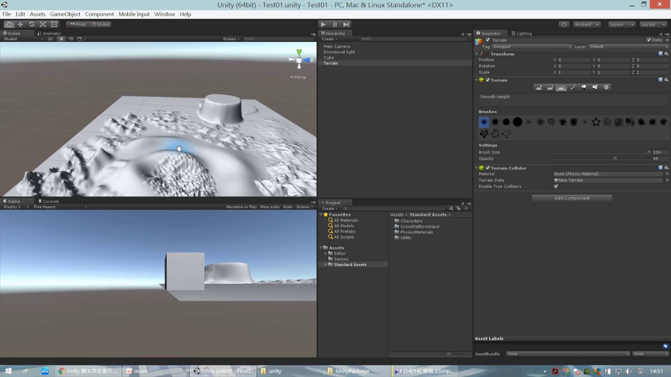
Task: Open the Component menu
Action: pyautogui.click(x=99, y=14)
